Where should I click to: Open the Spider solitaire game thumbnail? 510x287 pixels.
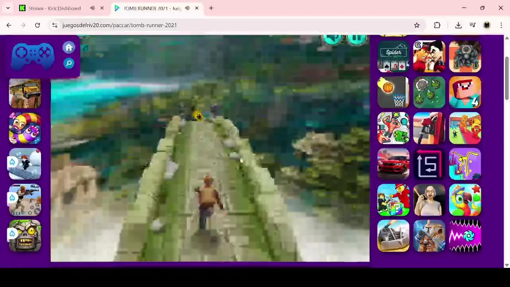(393, 56)
